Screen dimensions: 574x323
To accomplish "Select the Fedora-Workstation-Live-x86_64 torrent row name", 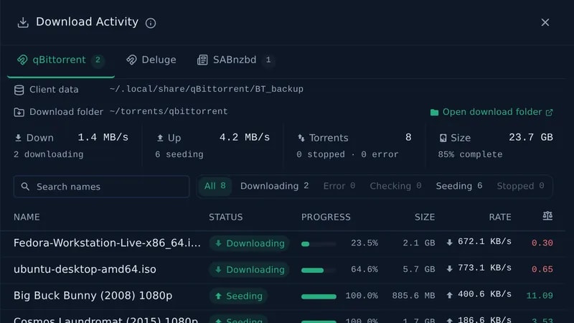I will click(x=107, y=243).
